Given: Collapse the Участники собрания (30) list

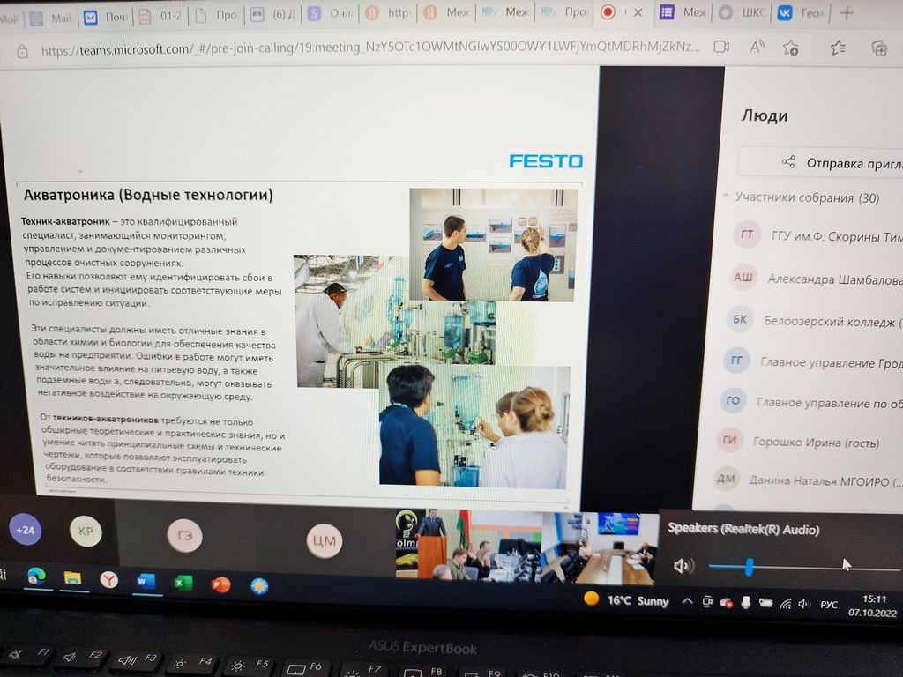Looking at the screenshot, I should point(727,197).
